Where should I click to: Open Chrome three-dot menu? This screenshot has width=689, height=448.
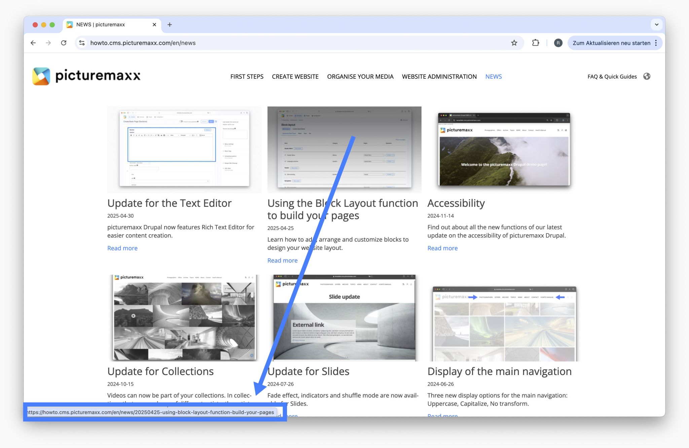(x=656, y=43)
